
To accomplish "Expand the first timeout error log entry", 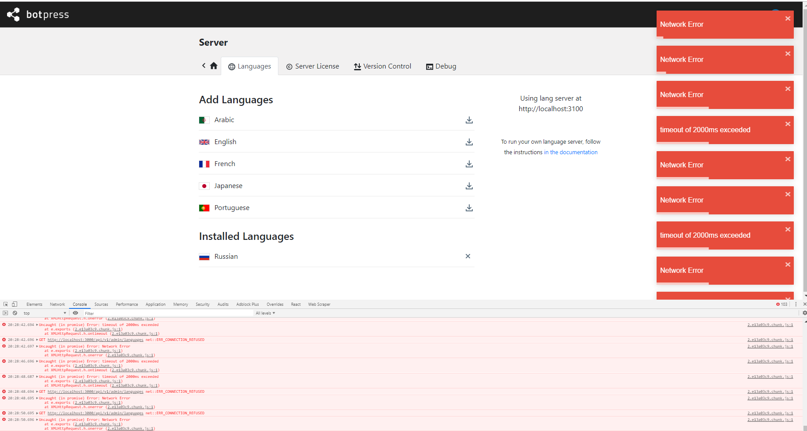I will point(37,325).
